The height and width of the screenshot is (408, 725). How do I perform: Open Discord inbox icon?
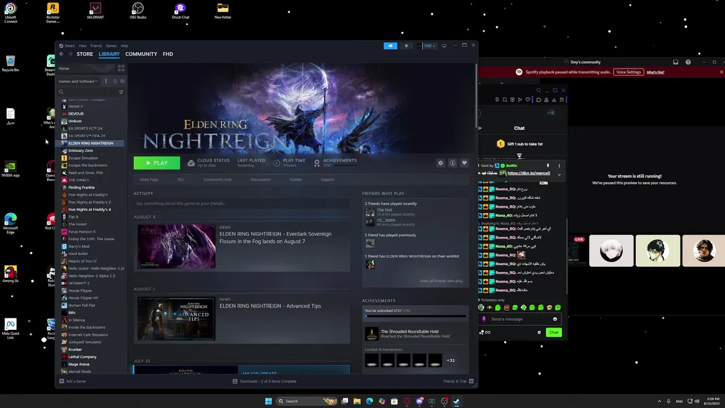click(x=676, y=62)
